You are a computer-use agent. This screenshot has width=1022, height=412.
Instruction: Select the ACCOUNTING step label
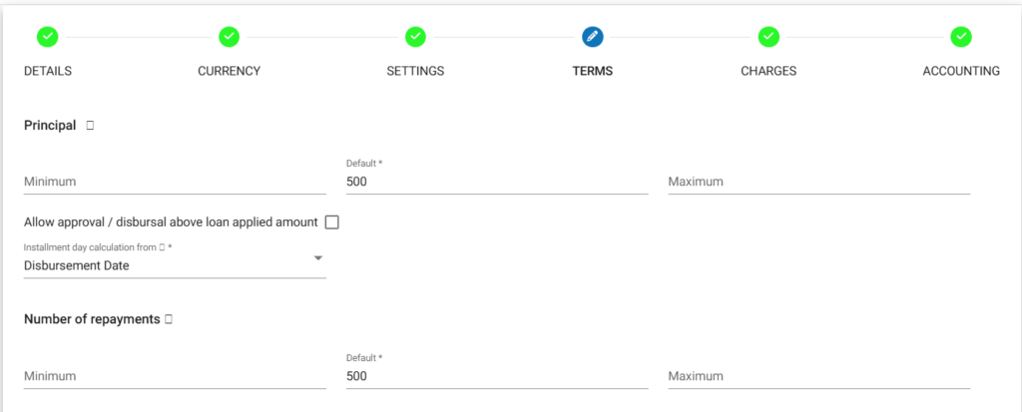(961, 71)
